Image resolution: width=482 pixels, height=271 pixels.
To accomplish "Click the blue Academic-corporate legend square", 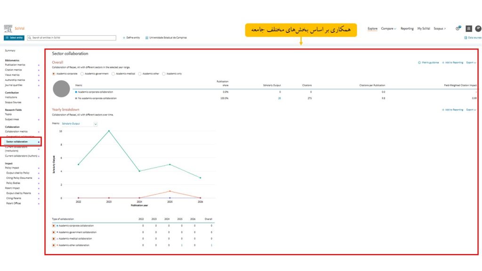I will [x=76, y=92].
